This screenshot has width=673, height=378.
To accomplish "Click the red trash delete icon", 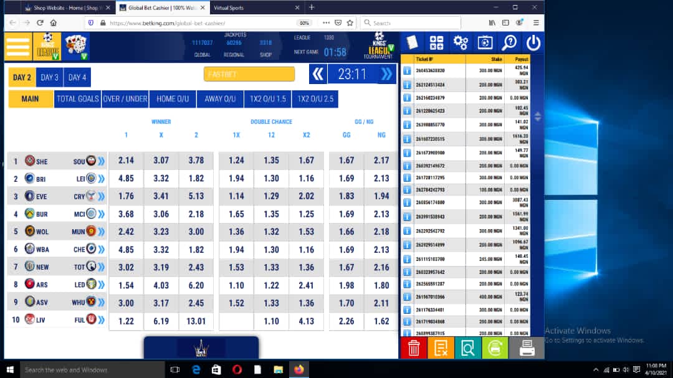I will tap(414, 348).
